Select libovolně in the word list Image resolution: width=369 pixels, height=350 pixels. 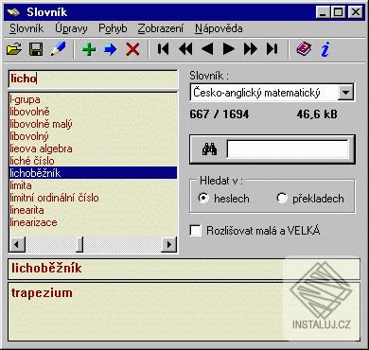[x=93, y=112]
